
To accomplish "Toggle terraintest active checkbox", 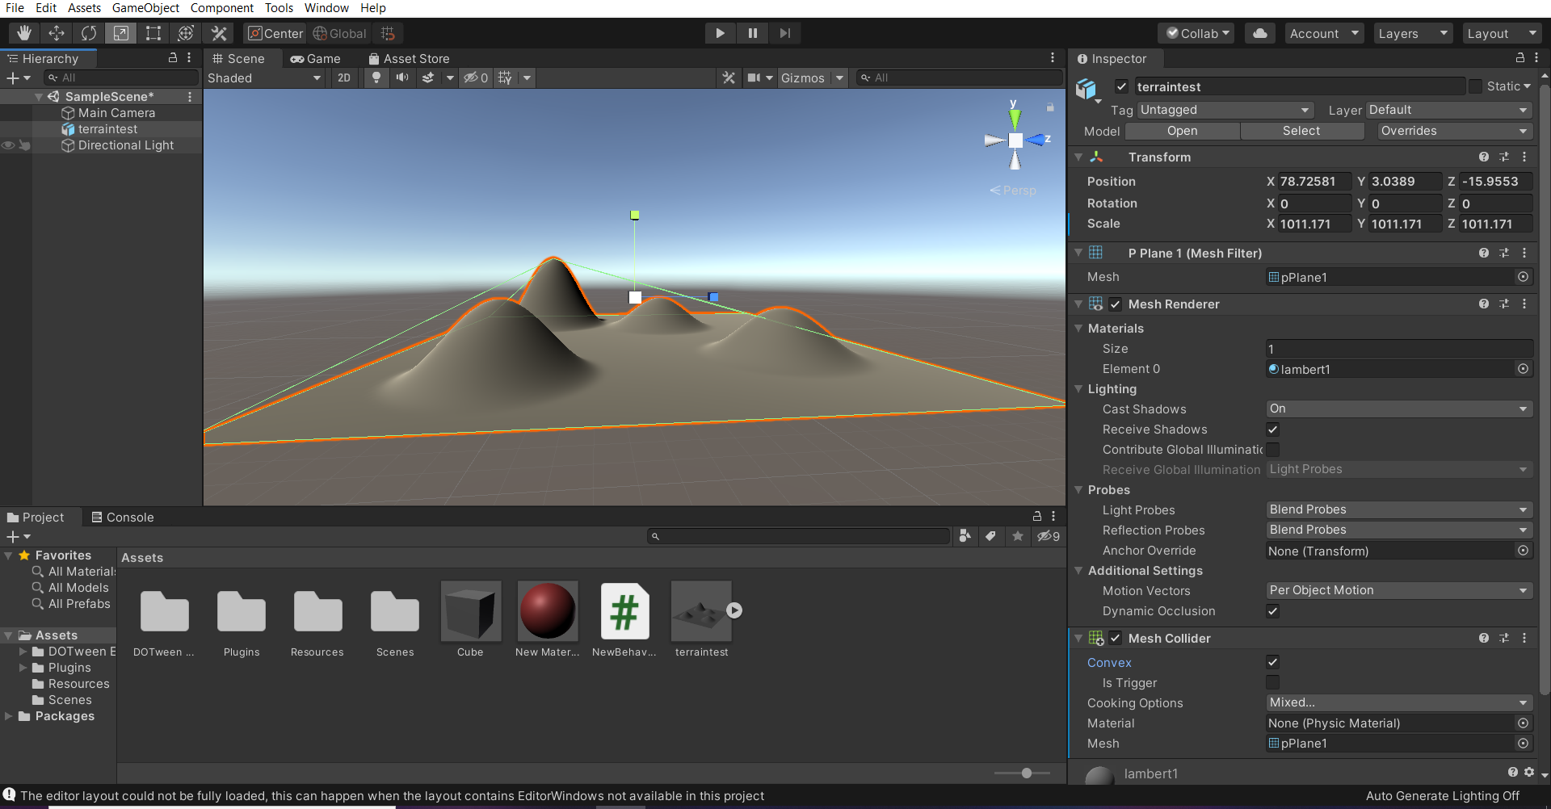I will [1121, 86].
